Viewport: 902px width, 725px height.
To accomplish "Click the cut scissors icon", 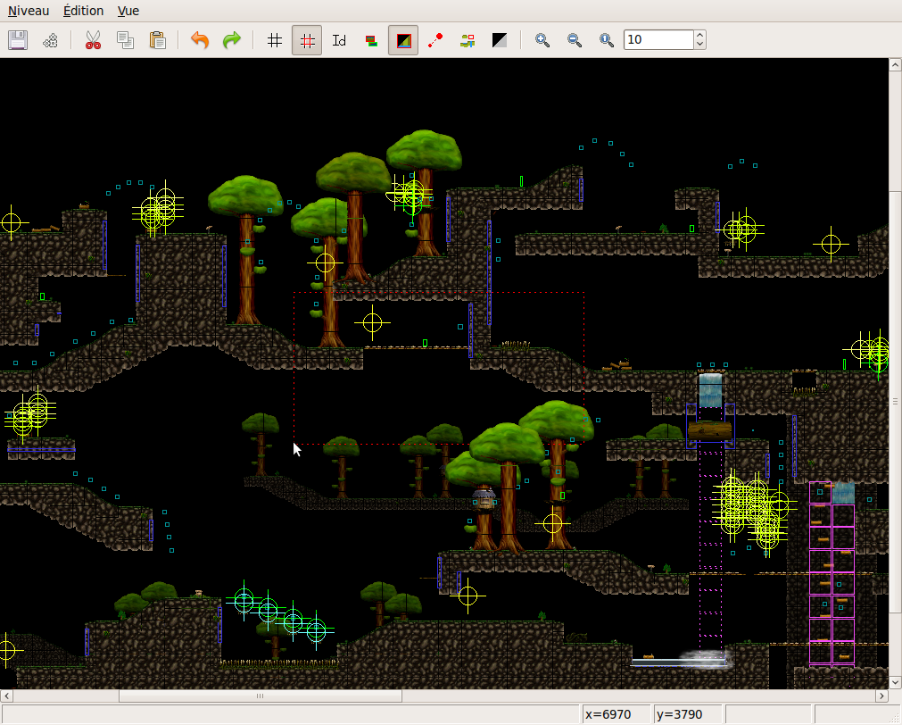I will coord(93,40).
